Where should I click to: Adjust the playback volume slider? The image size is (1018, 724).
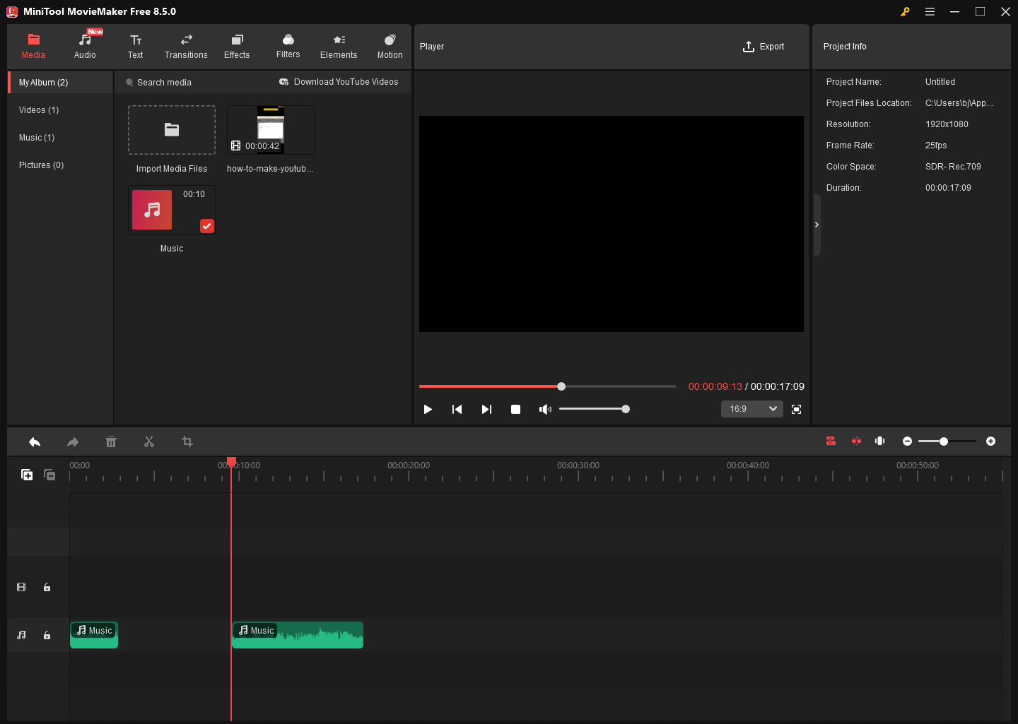(x=625, y=408)
